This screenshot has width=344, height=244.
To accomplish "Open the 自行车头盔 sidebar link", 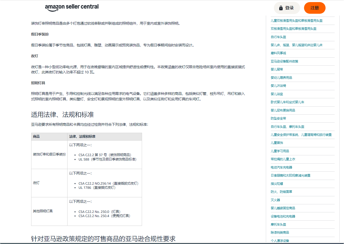I will (278, 37).
